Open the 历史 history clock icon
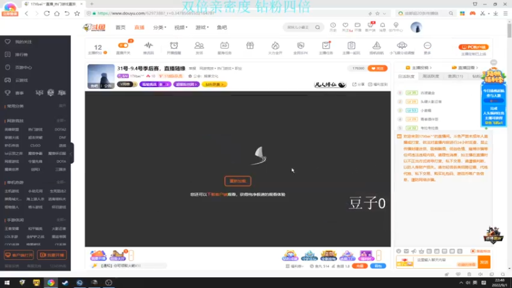This screenshot has height=288, width=512. pyautogui.click(x=333, y=26)
